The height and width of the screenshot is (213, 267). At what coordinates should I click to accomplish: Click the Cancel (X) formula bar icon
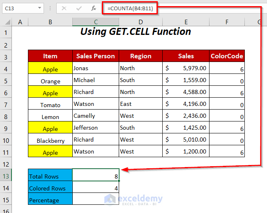(x=64, y=8)
